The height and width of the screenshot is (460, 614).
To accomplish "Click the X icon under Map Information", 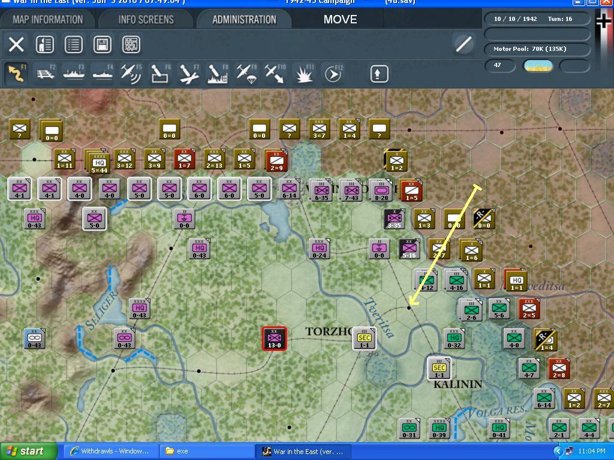I will coord(16,44).
